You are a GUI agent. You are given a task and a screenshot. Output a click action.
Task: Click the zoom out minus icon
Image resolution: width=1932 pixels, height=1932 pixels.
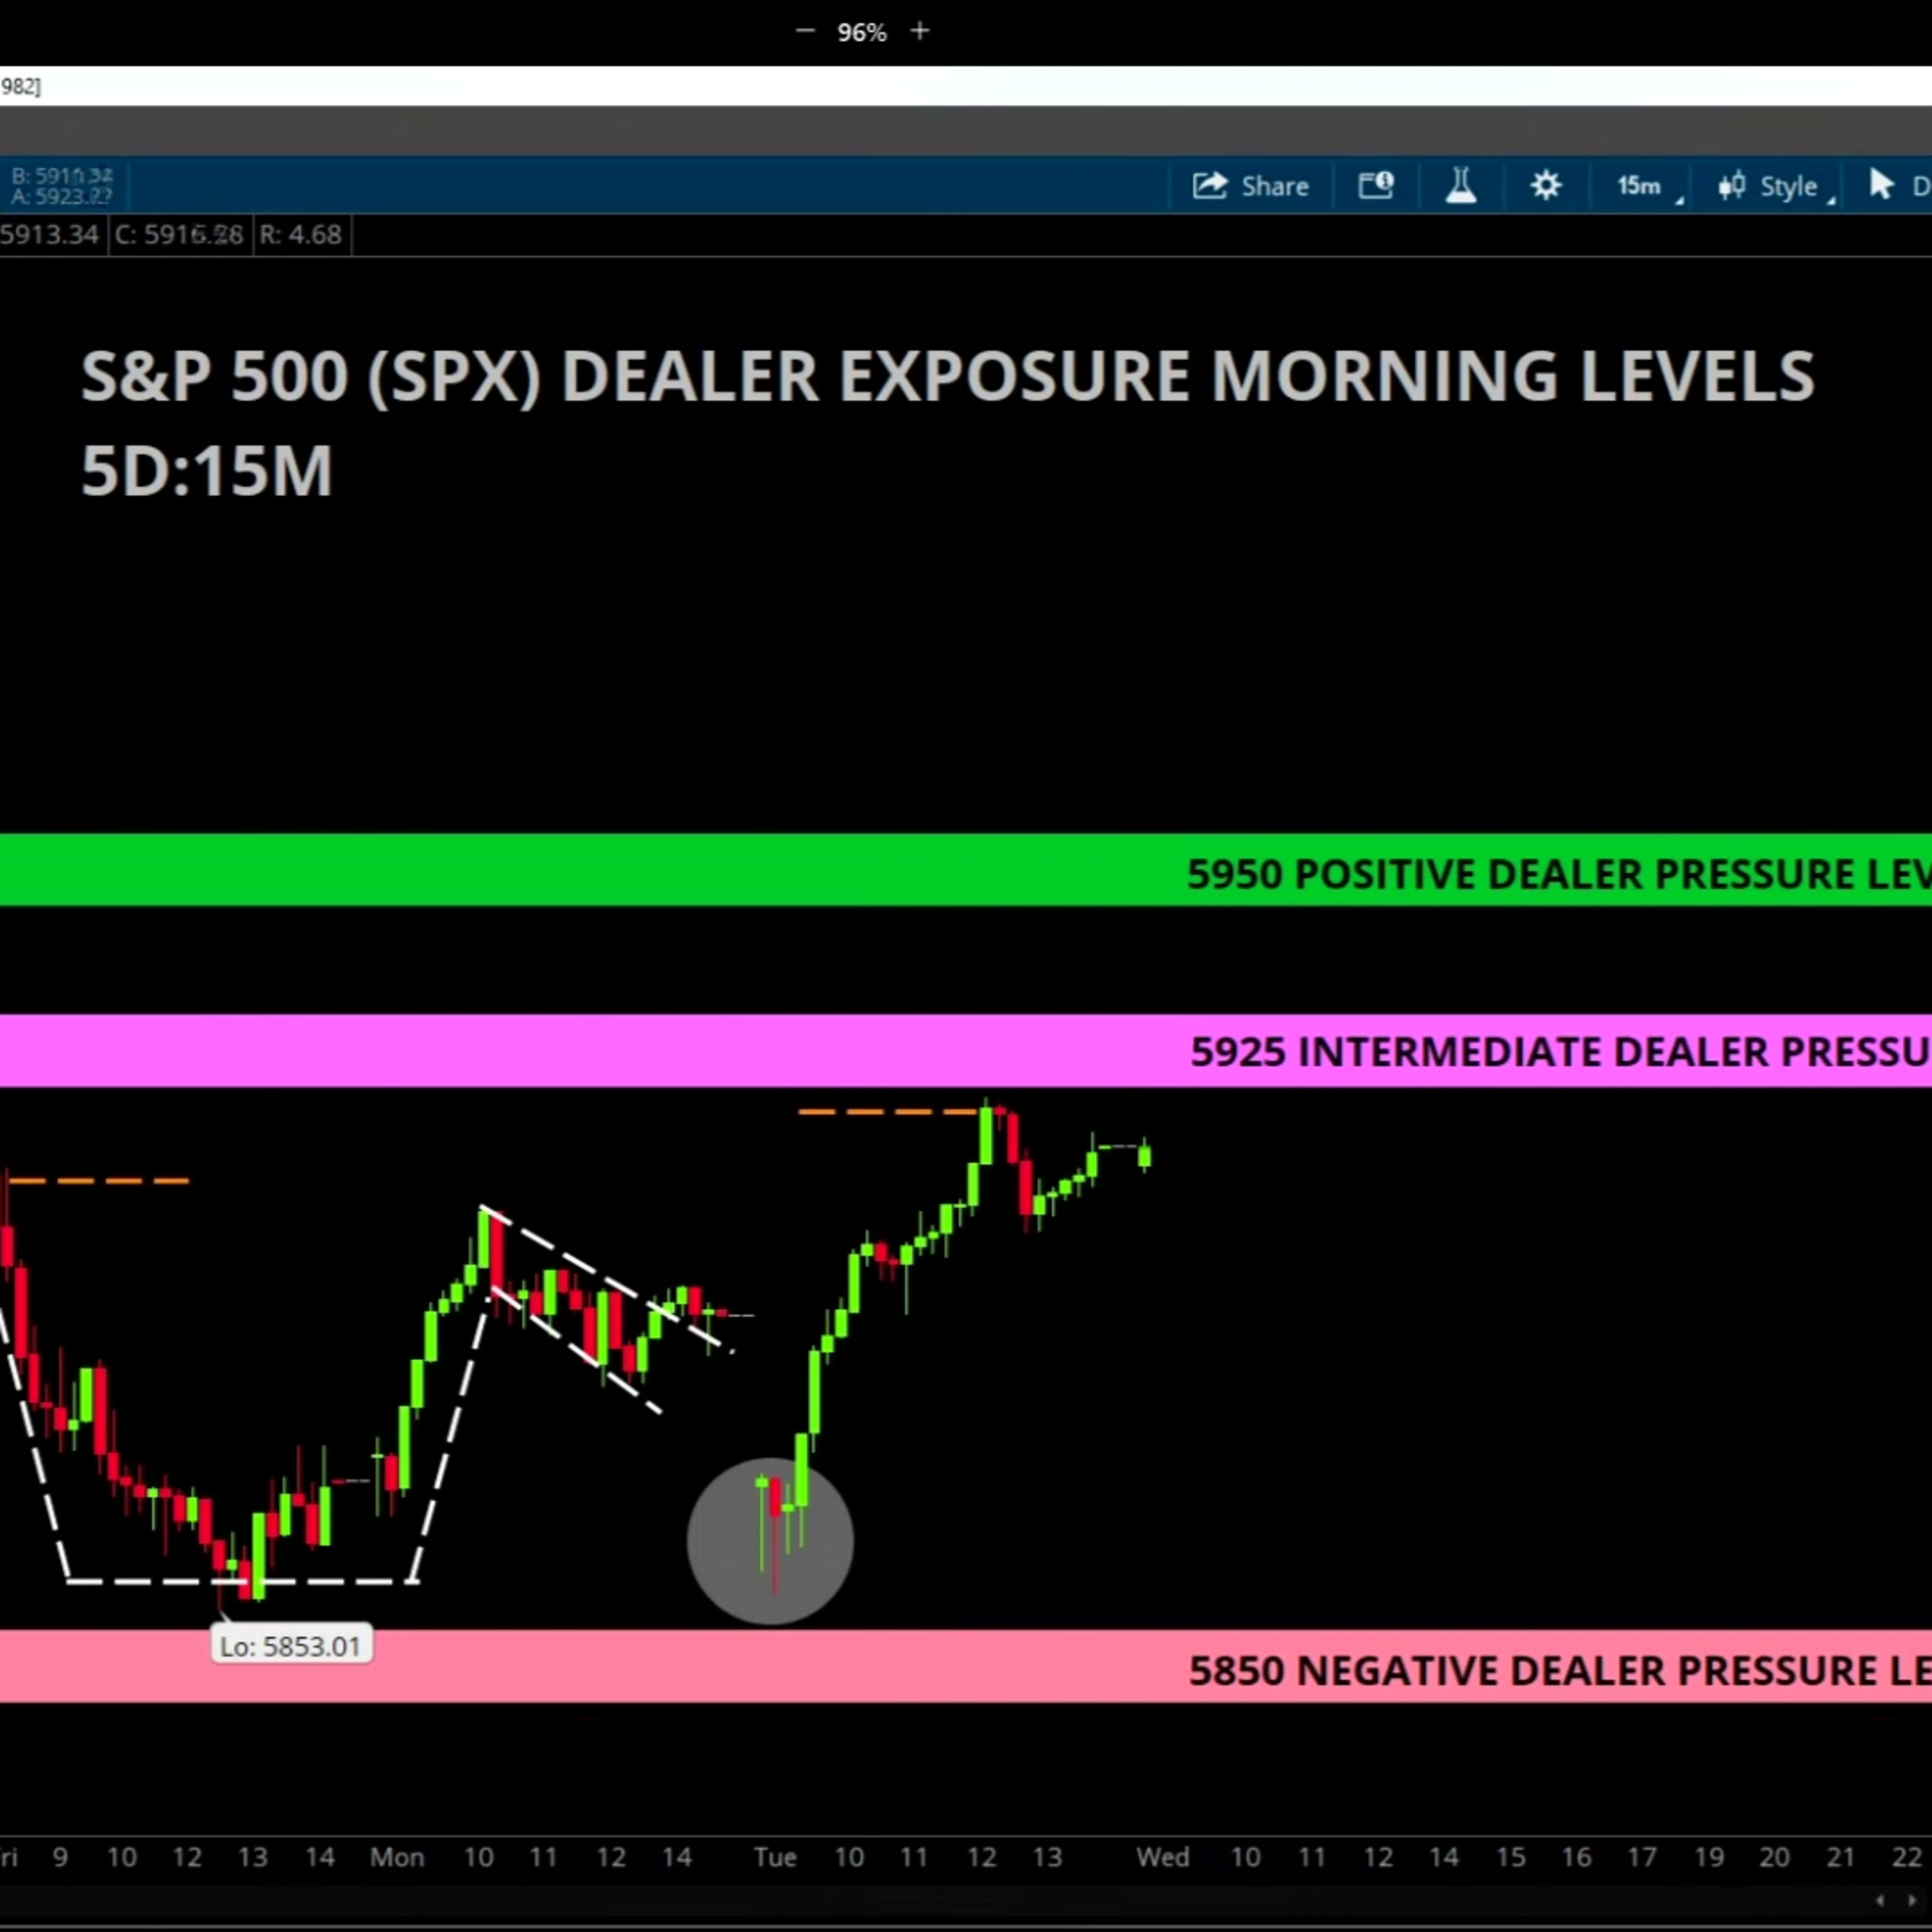click(x=805, y=32)
